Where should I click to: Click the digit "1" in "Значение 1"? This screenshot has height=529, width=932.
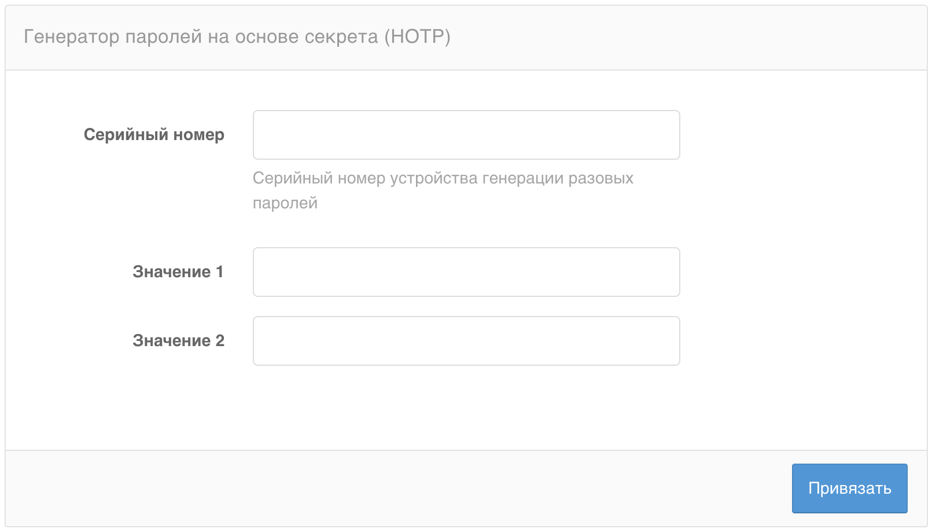(219, 272)
